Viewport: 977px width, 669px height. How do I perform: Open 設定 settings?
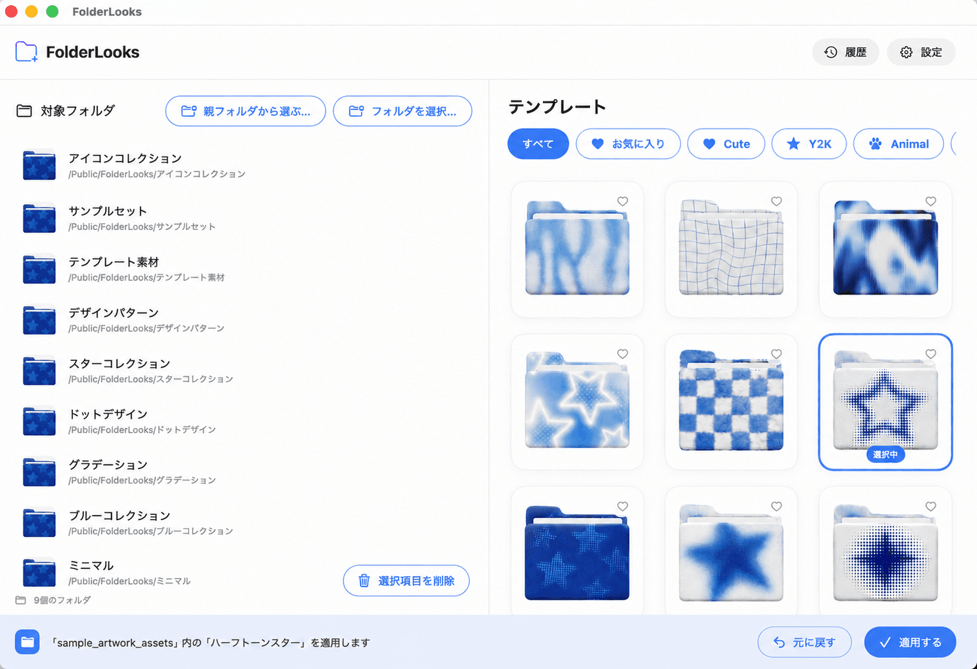(921, 52)
